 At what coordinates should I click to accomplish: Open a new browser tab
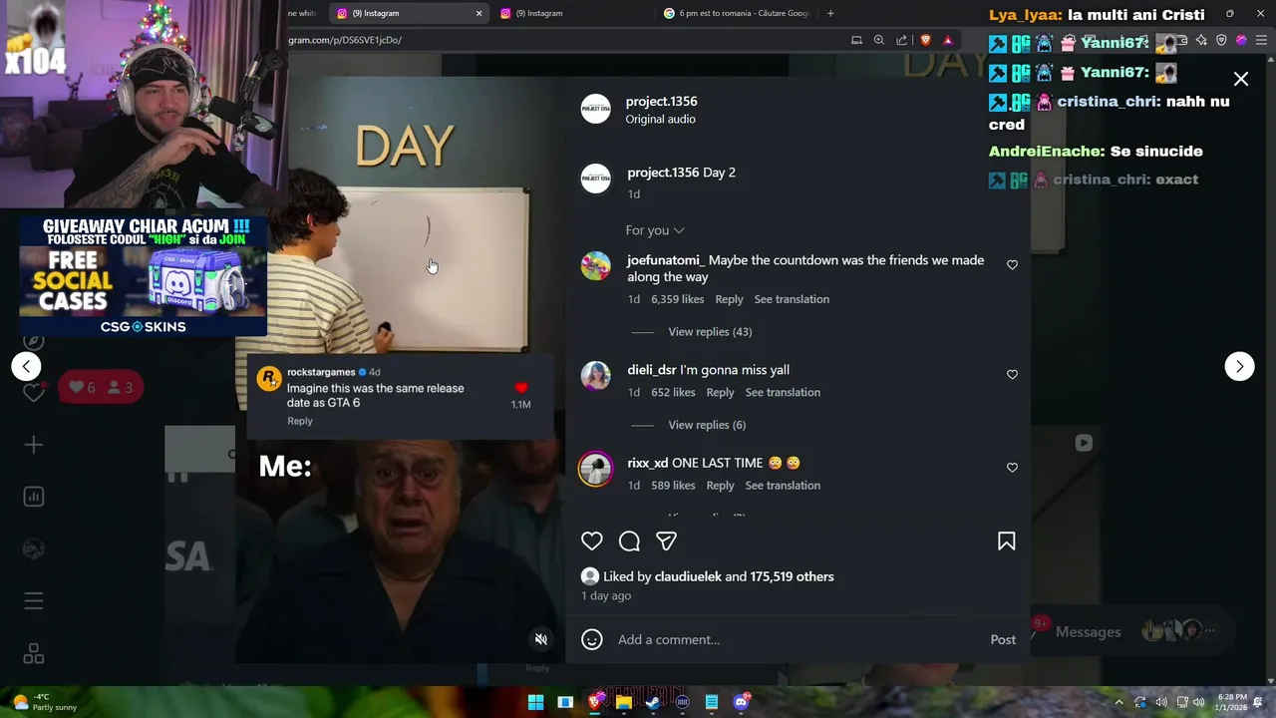[x=830, y=13]
